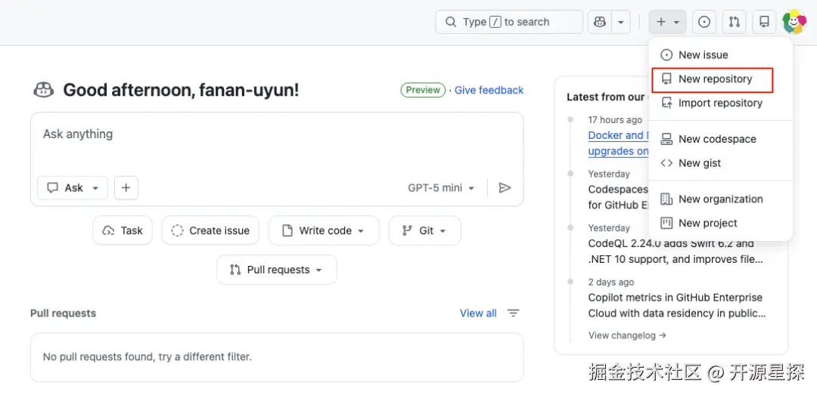Click the Create issue button
The width and height of the screenshot is (817, 395).
(x=210, y=231)
